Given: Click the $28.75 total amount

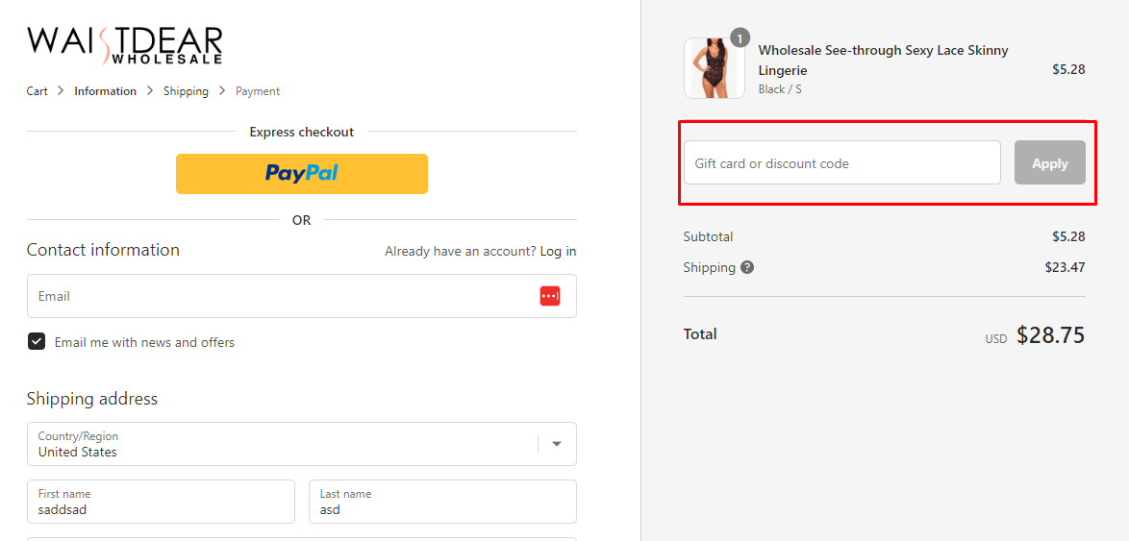Looking at the screenshot, I should click(x=1050, y=334).
